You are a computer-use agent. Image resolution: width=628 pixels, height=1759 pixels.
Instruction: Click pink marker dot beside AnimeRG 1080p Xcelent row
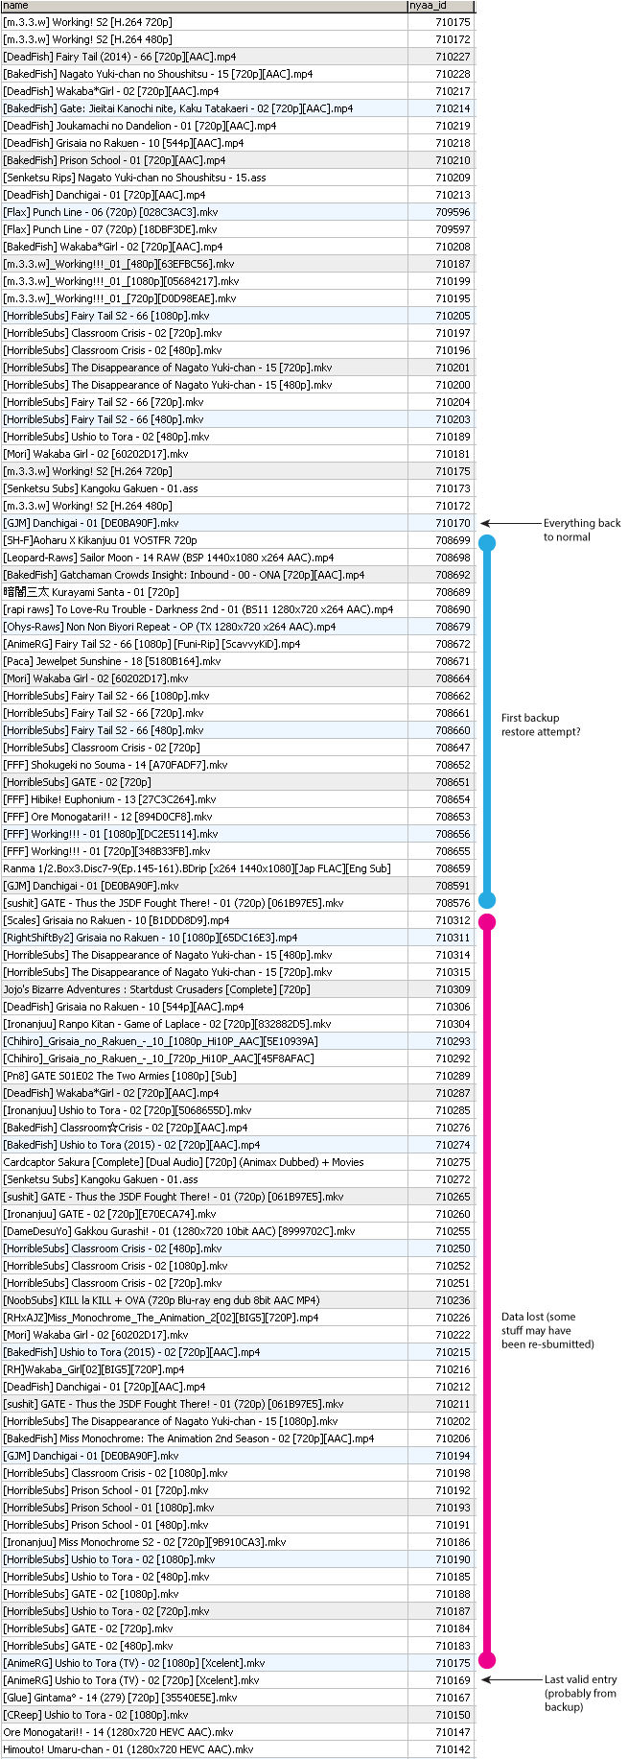coord(487,1660)
